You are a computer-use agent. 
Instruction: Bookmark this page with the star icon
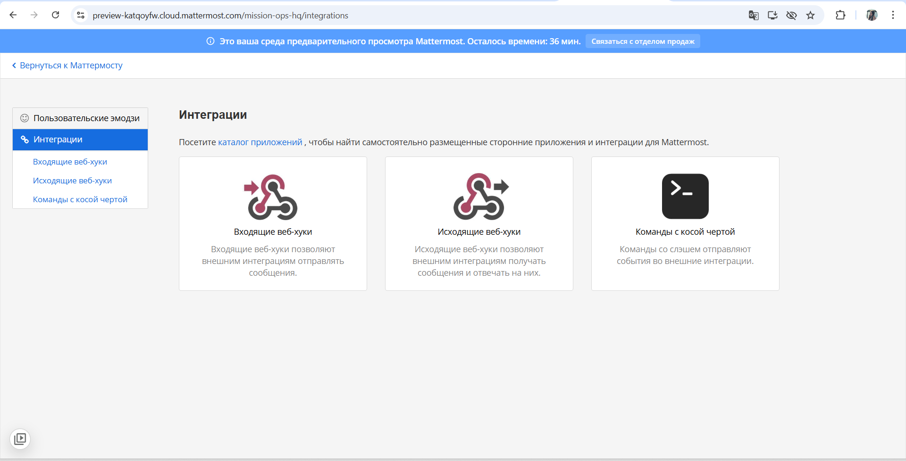coord(810,16)
